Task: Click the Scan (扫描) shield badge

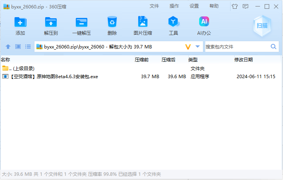Action: tap(262, 26)
